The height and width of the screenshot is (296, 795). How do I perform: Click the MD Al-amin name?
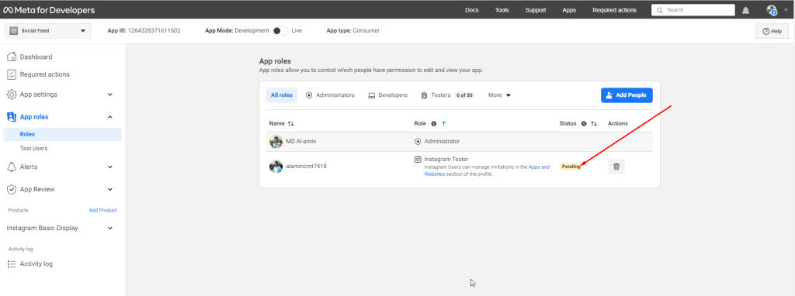coord(301,142)
